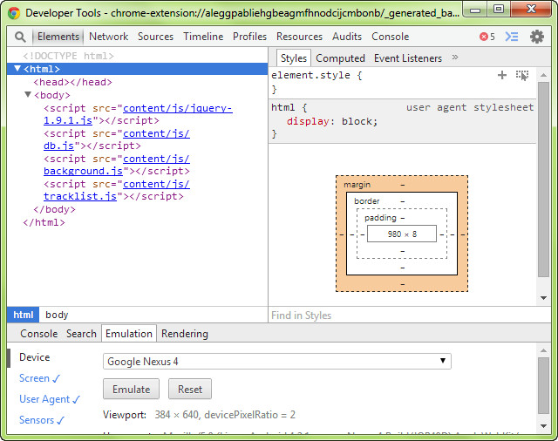The width and height of the screenshot is (558, 441).
Task: Select Sensors emulation section
Action: coord(41,420)
